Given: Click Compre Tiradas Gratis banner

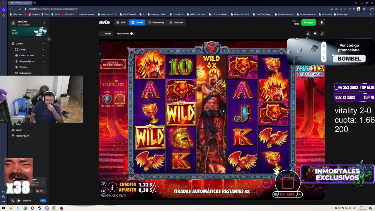Looking at the screenshot, I should 113,64.
